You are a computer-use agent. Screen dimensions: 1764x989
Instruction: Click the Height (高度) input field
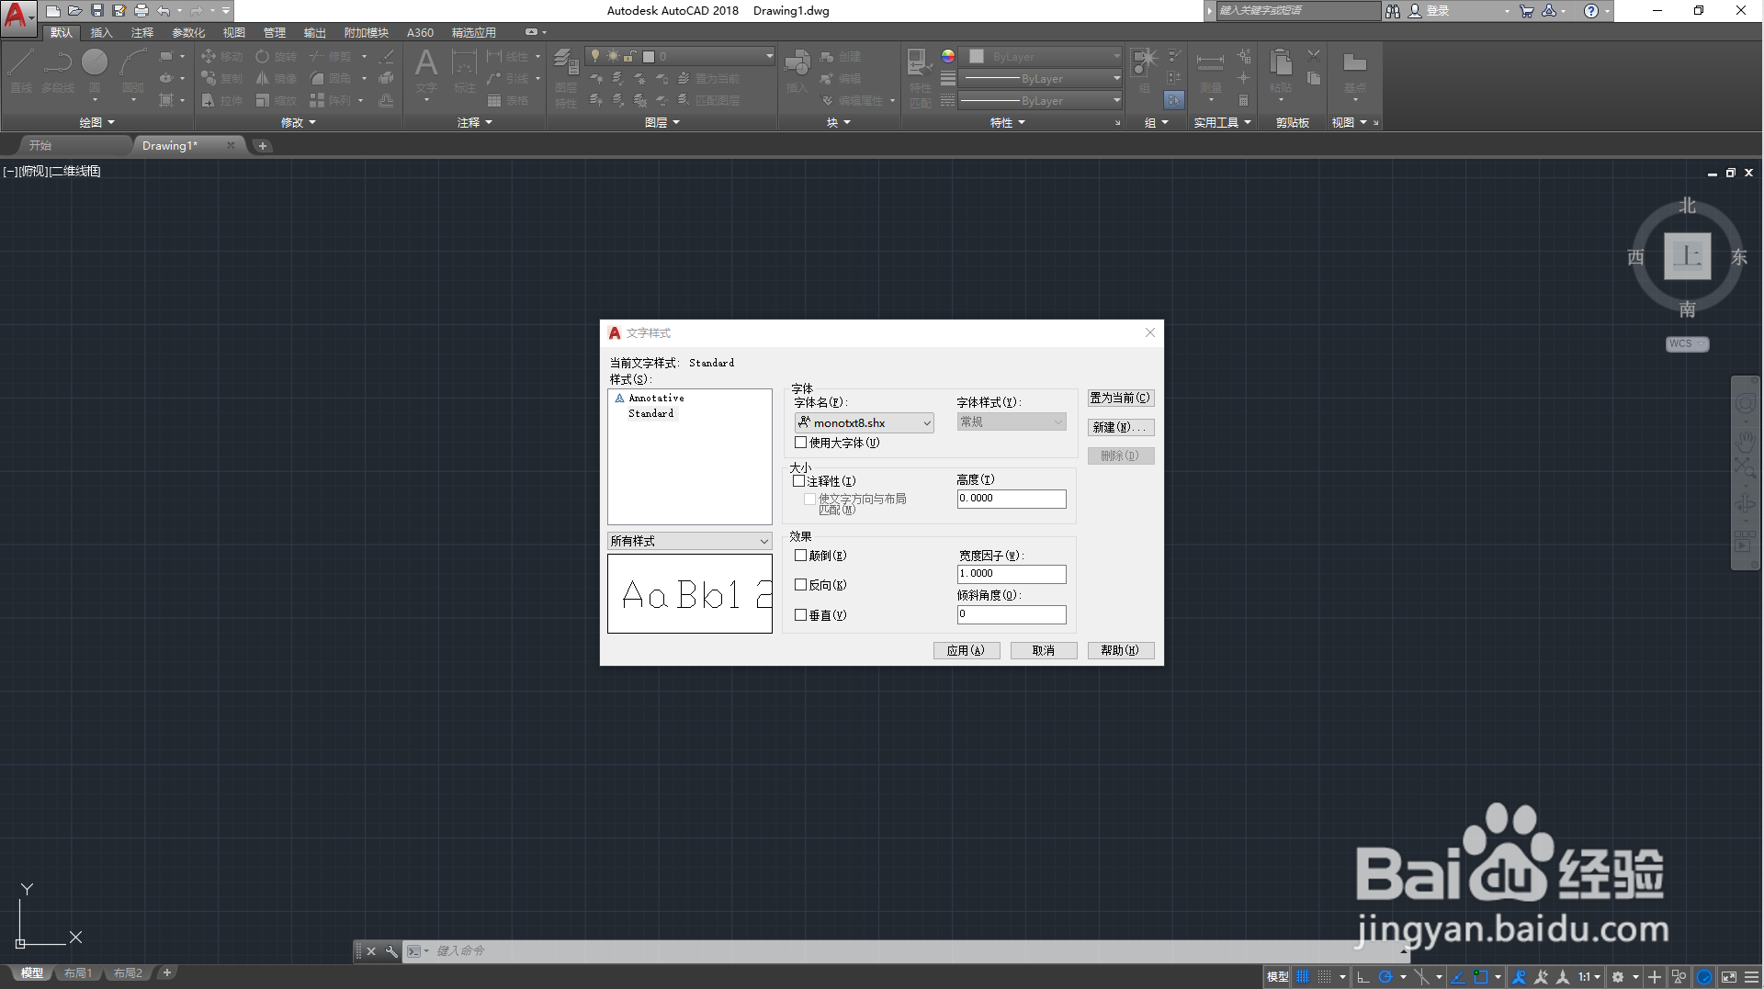pos(1012,499)
